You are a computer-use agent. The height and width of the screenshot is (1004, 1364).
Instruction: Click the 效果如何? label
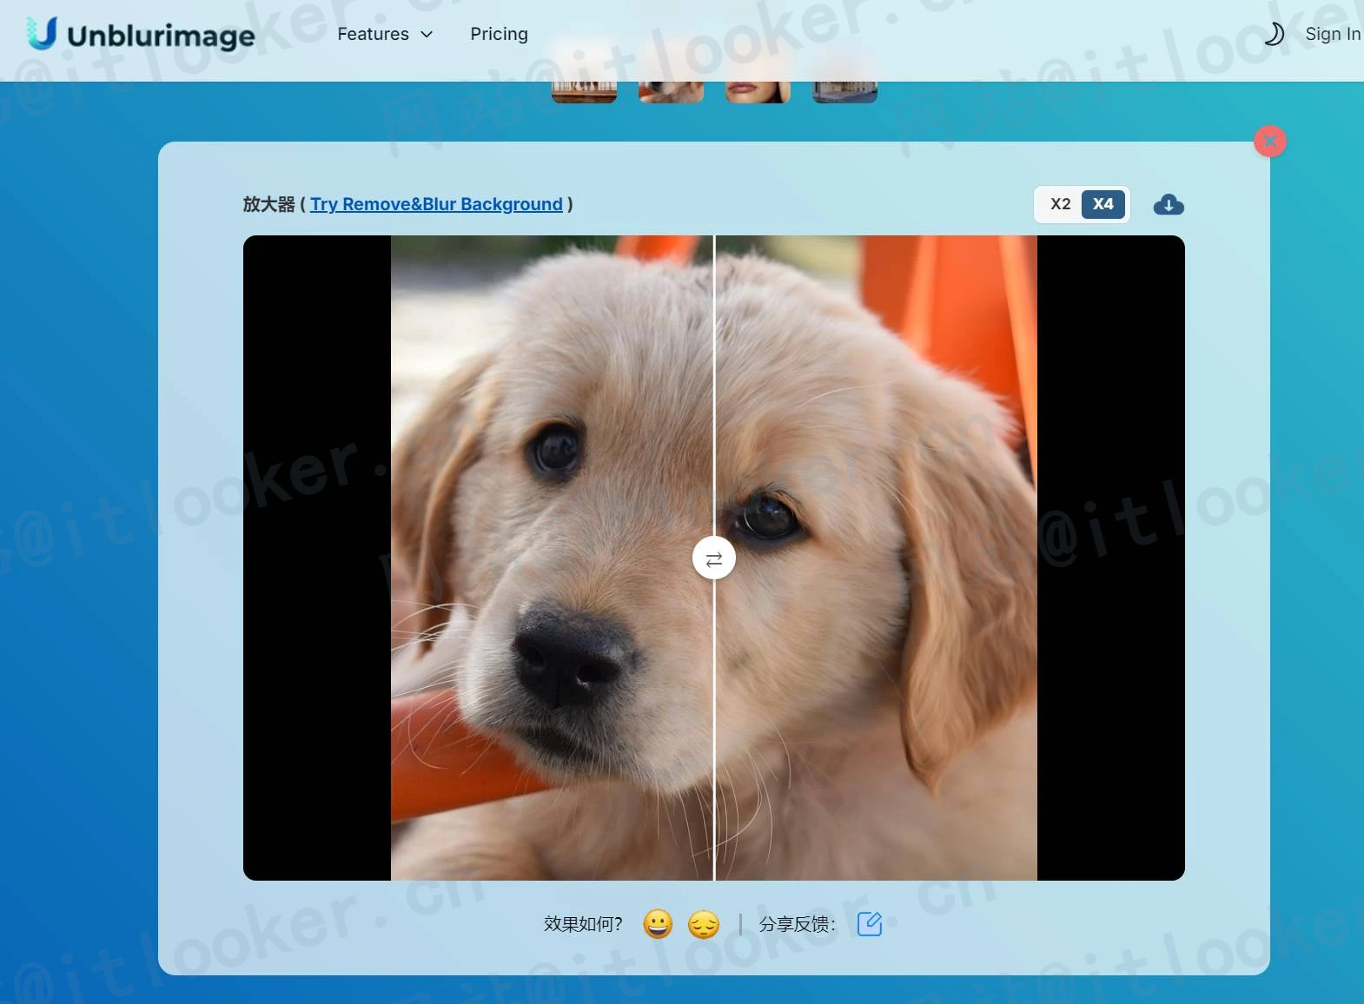tap(584, 924)
